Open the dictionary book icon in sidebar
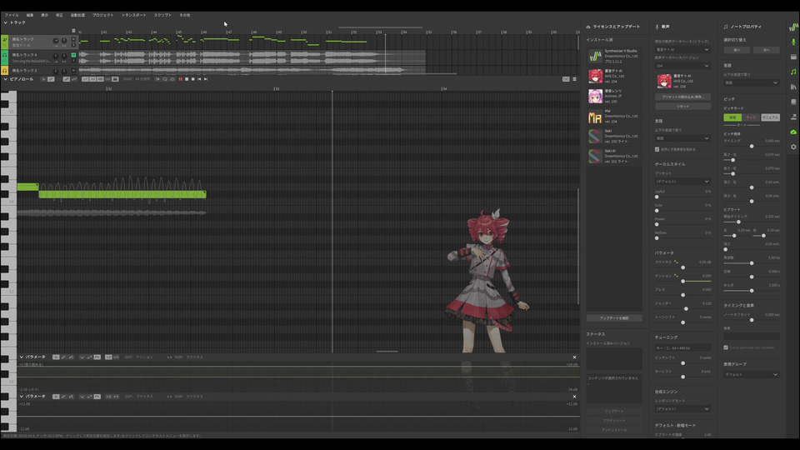The image size is (800, 450). click(792, 102)
